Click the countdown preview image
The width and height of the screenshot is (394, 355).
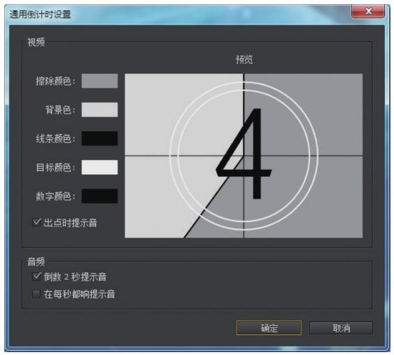244,156
